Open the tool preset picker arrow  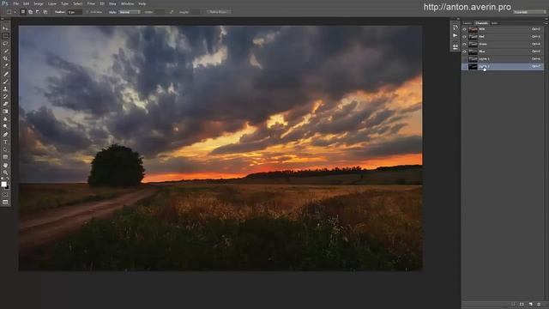[15, 12]
